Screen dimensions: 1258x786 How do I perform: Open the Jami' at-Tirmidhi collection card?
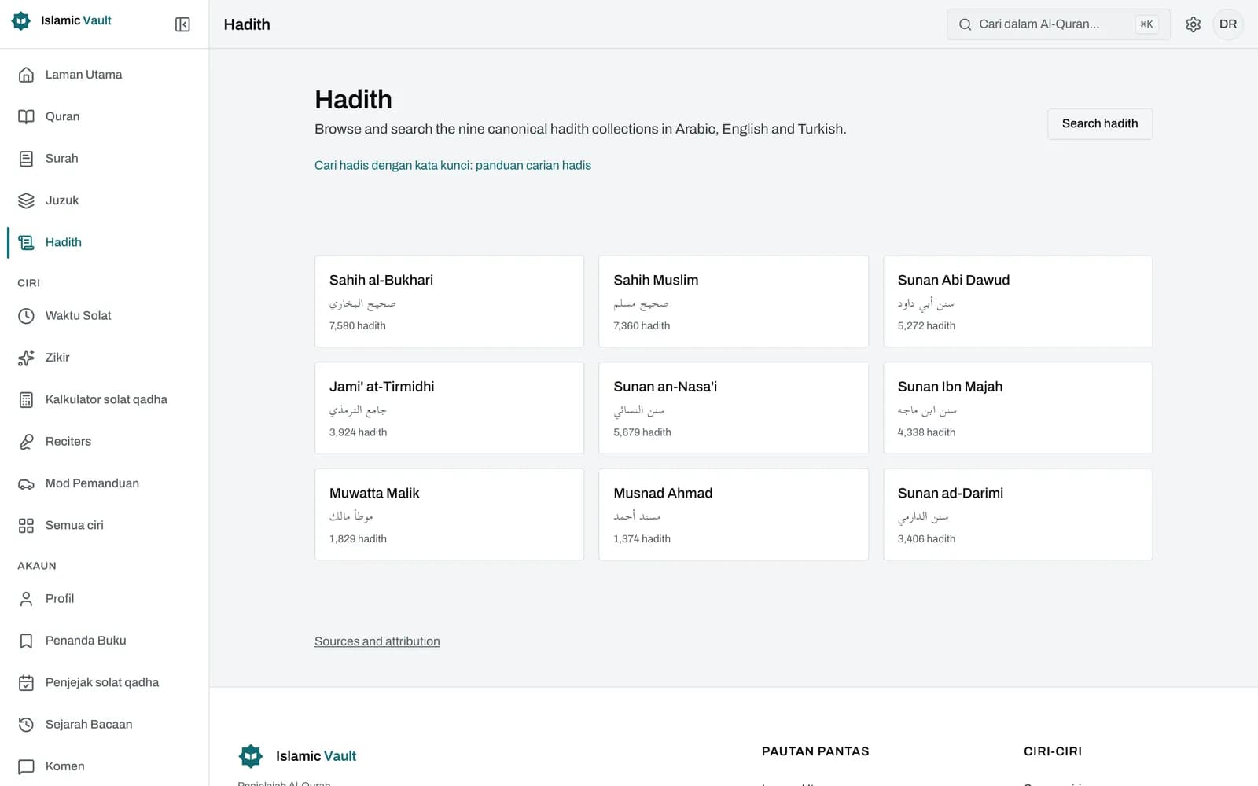coord(449,408)
